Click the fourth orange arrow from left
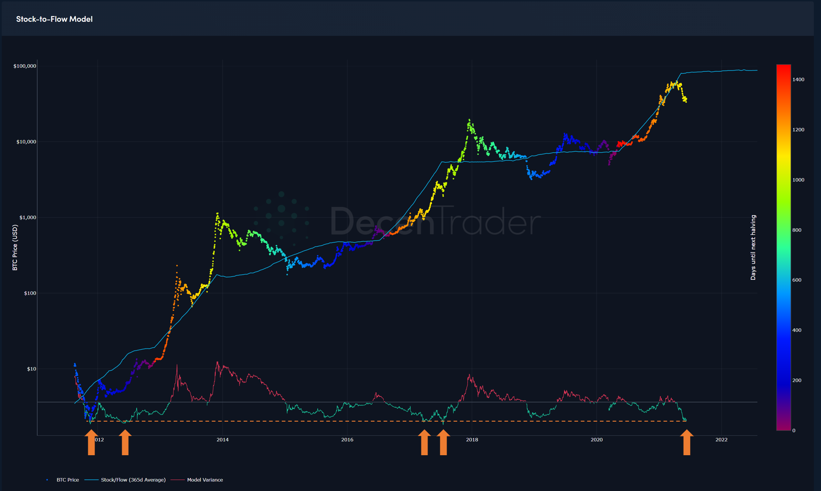This screenshot has height=491, width=821. pos(443,442)
